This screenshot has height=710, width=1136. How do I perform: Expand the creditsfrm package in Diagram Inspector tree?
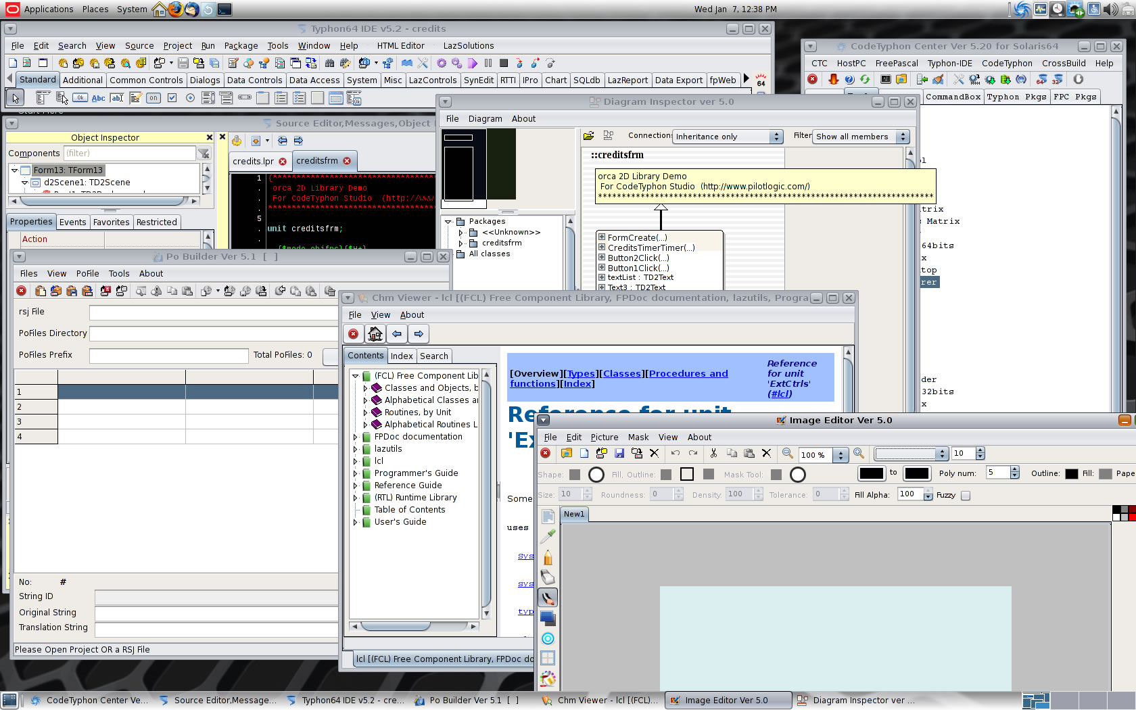tap(461, 243)
